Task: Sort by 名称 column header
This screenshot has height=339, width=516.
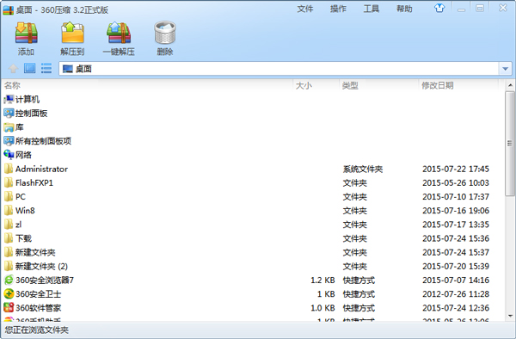Action: pyautogui.click(x=147, y=85)
